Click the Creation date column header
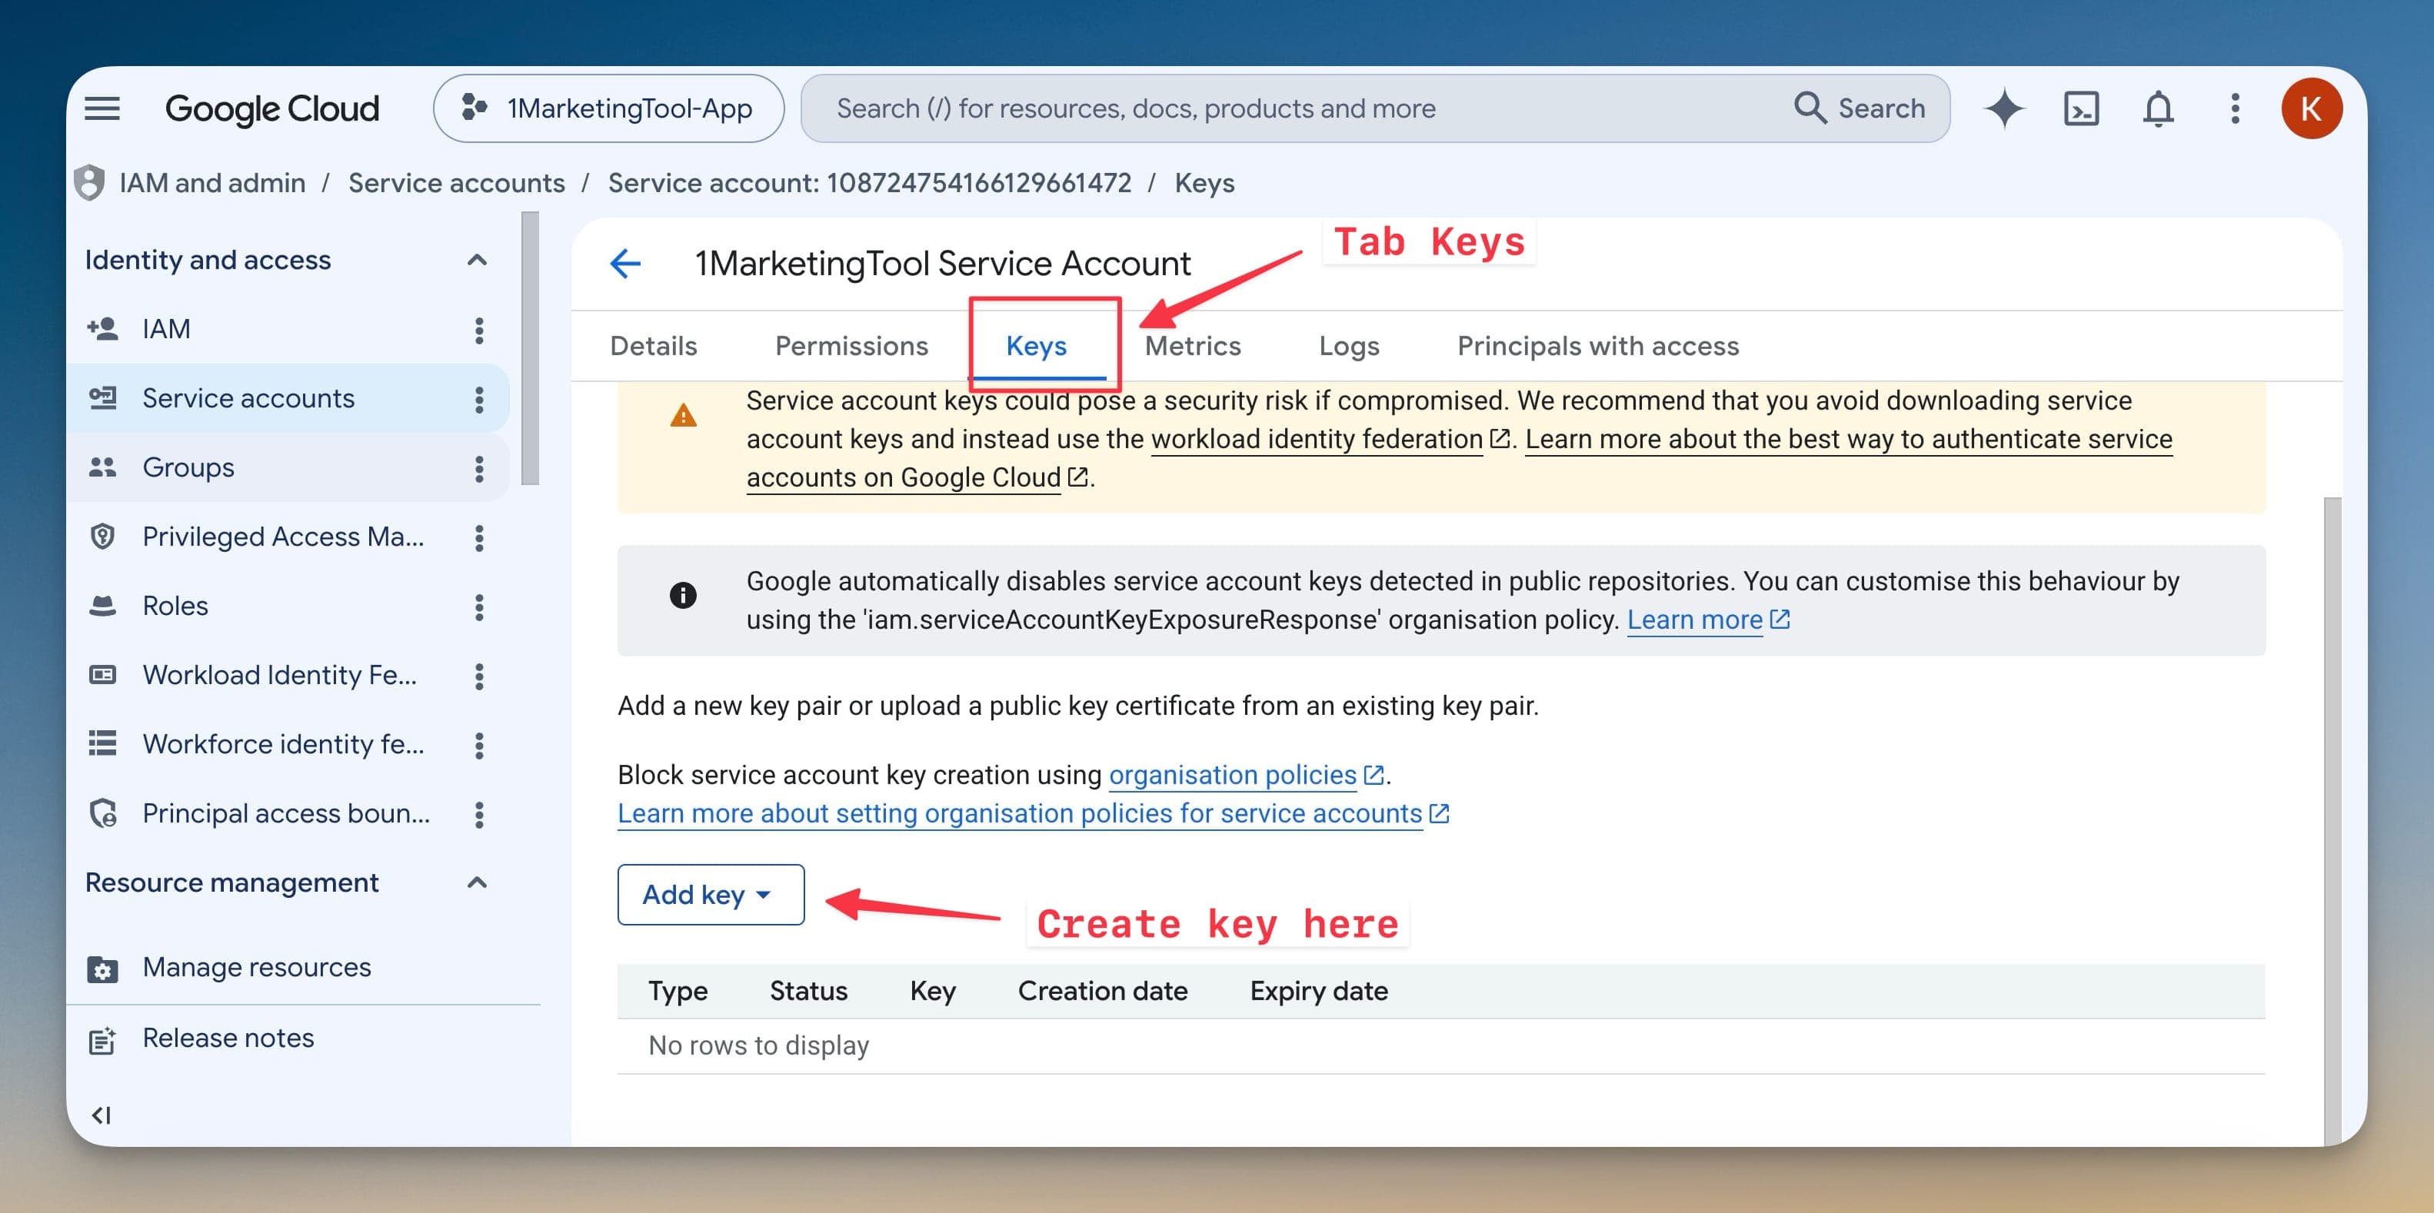 click(1102, 991)
